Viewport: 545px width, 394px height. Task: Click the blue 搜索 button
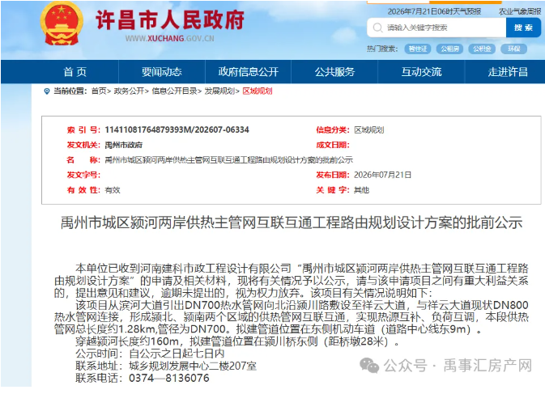(523, 28)
